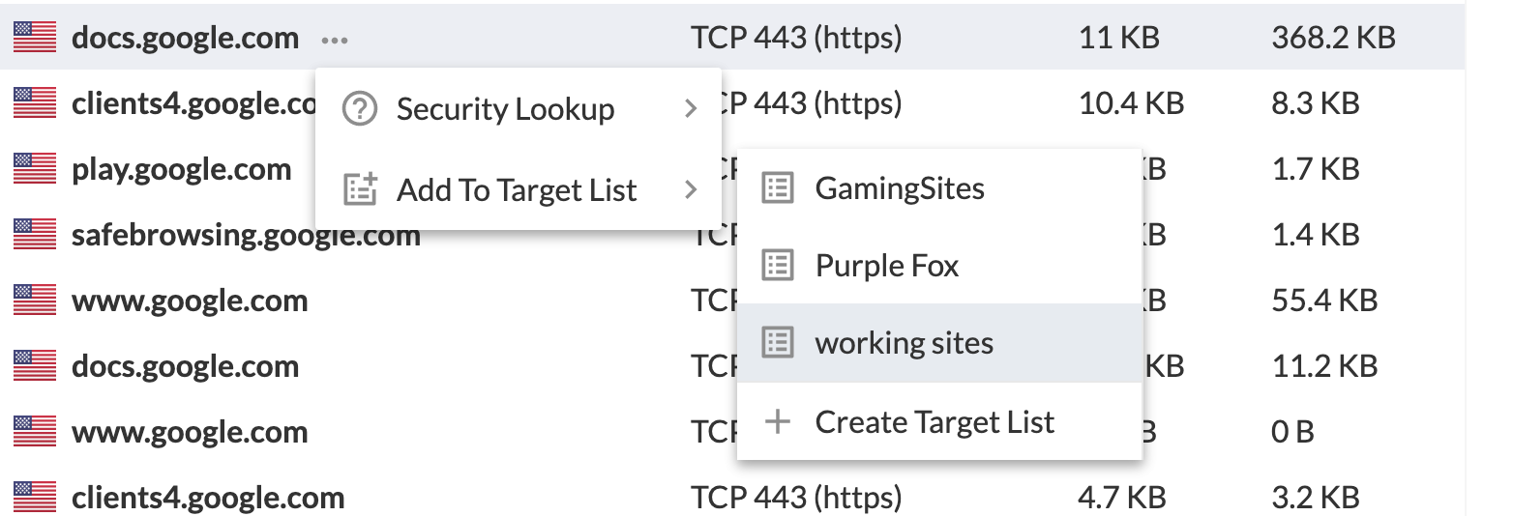Select the GamingSites target list
The image size is (1513, 516).
click(x=939, y=187)
